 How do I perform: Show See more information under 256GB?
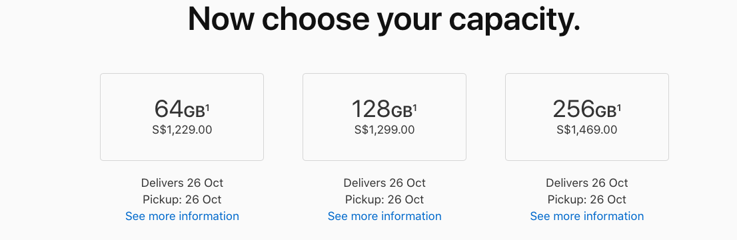coord(587,216)
